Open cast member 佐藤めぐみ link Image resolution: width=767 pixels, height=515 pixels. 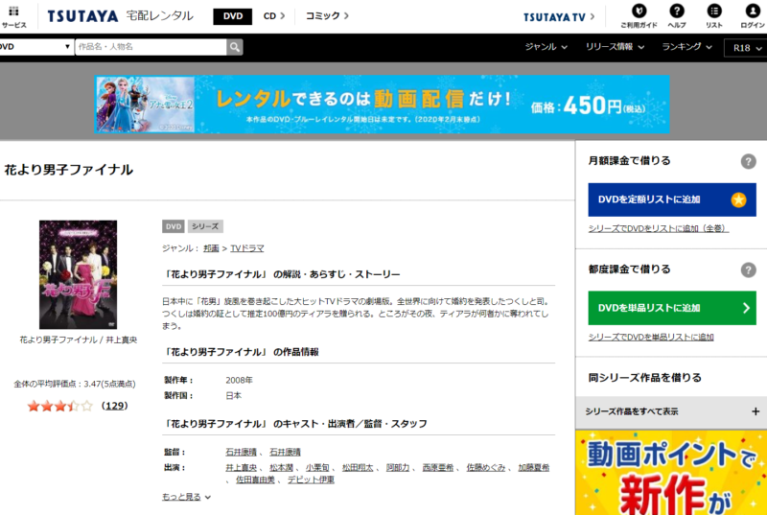(x=486, y=468)
